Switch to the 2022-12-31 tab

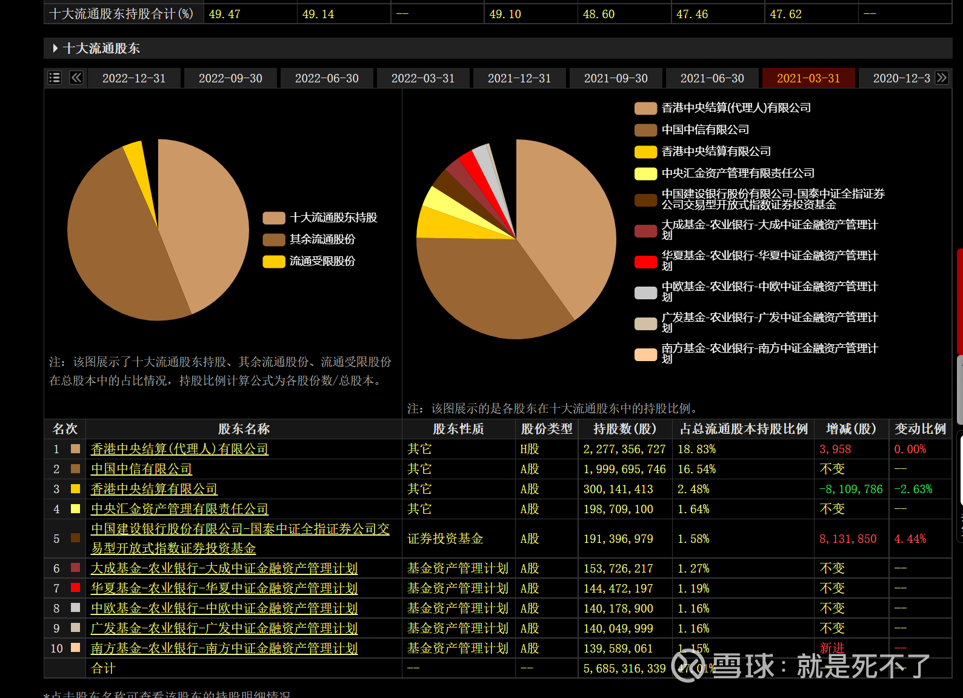134,78
